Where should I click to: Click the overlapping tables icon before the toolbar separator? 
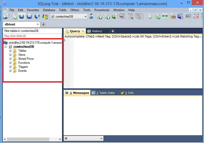(x=138, y=16)
